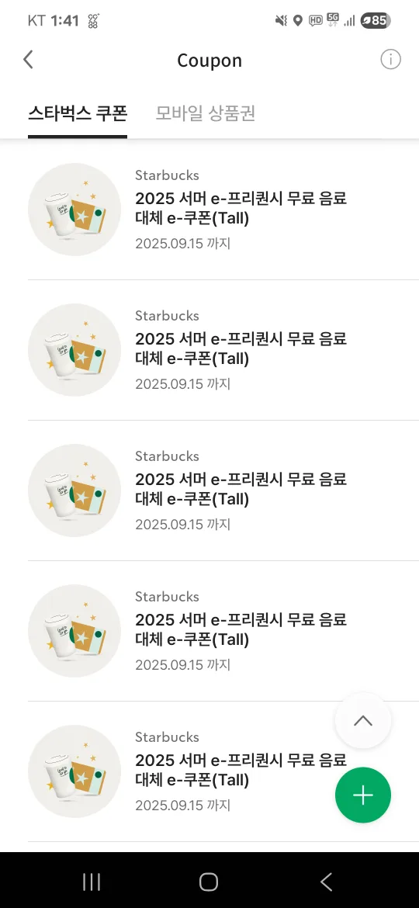Open the second coupon's cup thumbnail

click(x=74, y=350)
